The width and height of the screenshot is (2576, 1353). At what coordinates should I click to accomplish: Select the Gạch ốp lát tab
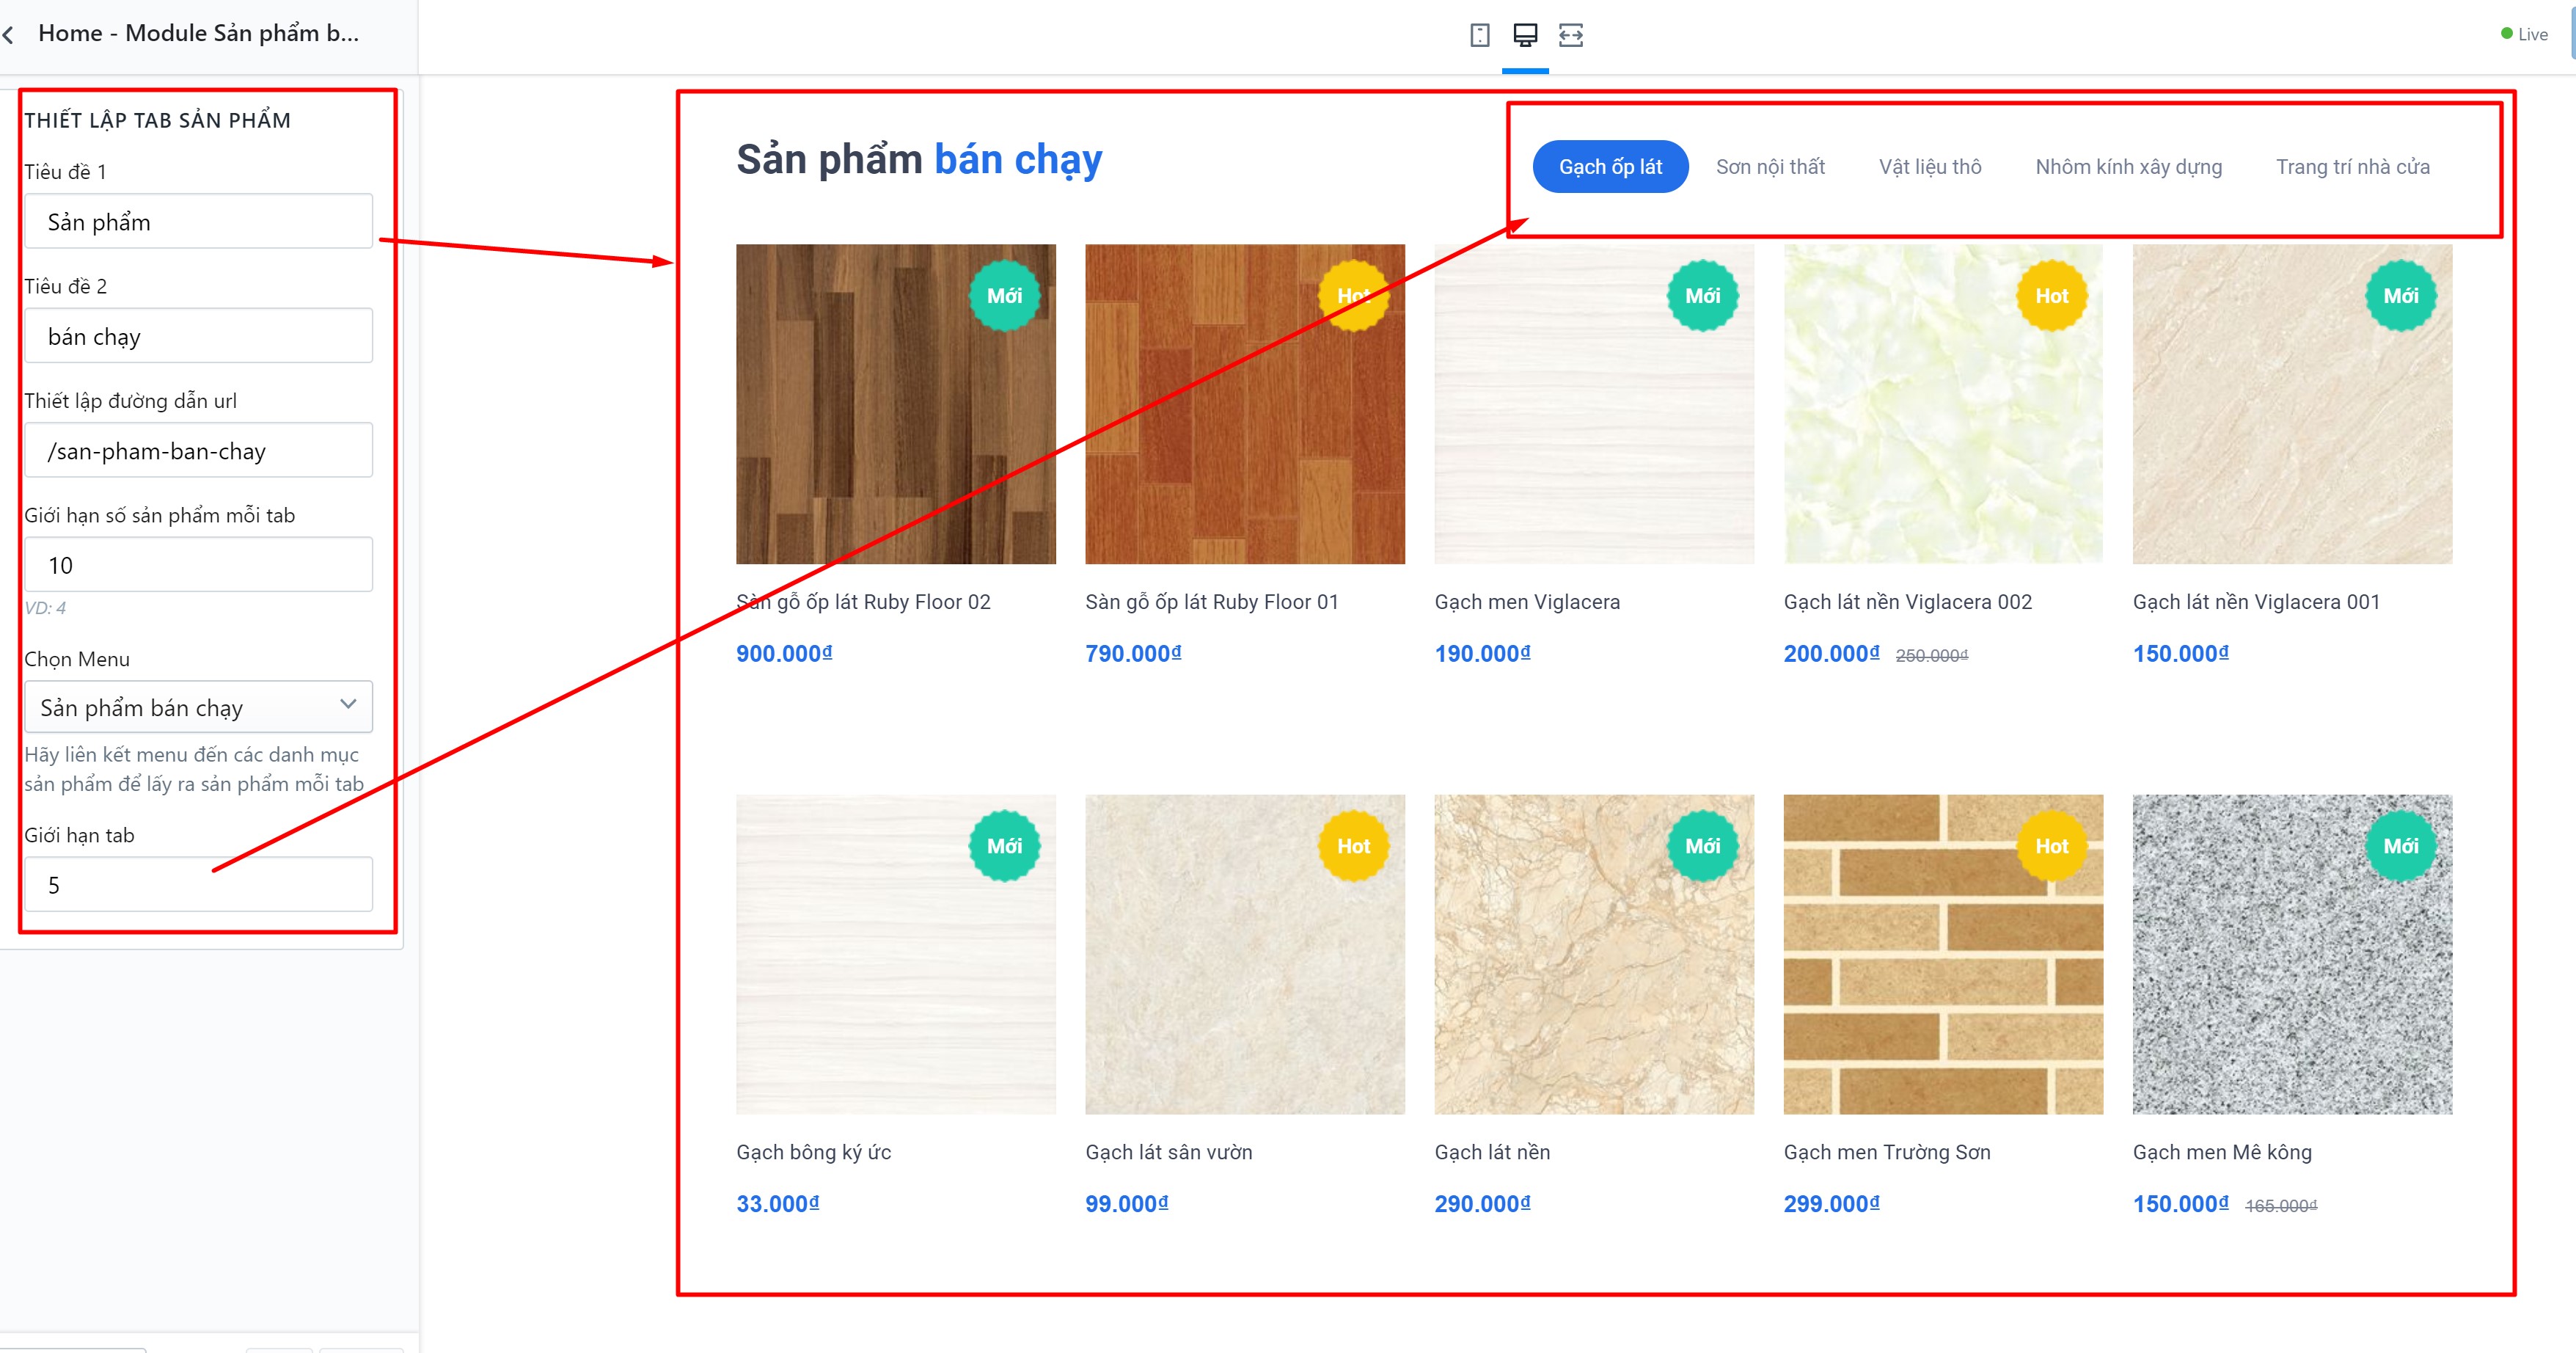coord(1610,167)
